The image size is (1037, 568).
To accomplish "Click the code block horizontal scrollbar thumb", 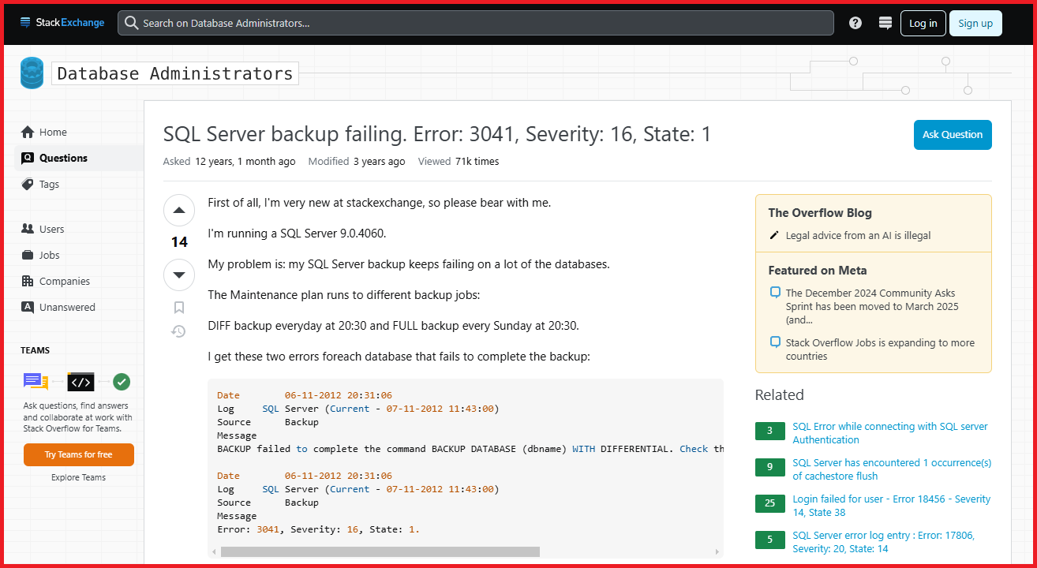I will [x=380, y=552].
